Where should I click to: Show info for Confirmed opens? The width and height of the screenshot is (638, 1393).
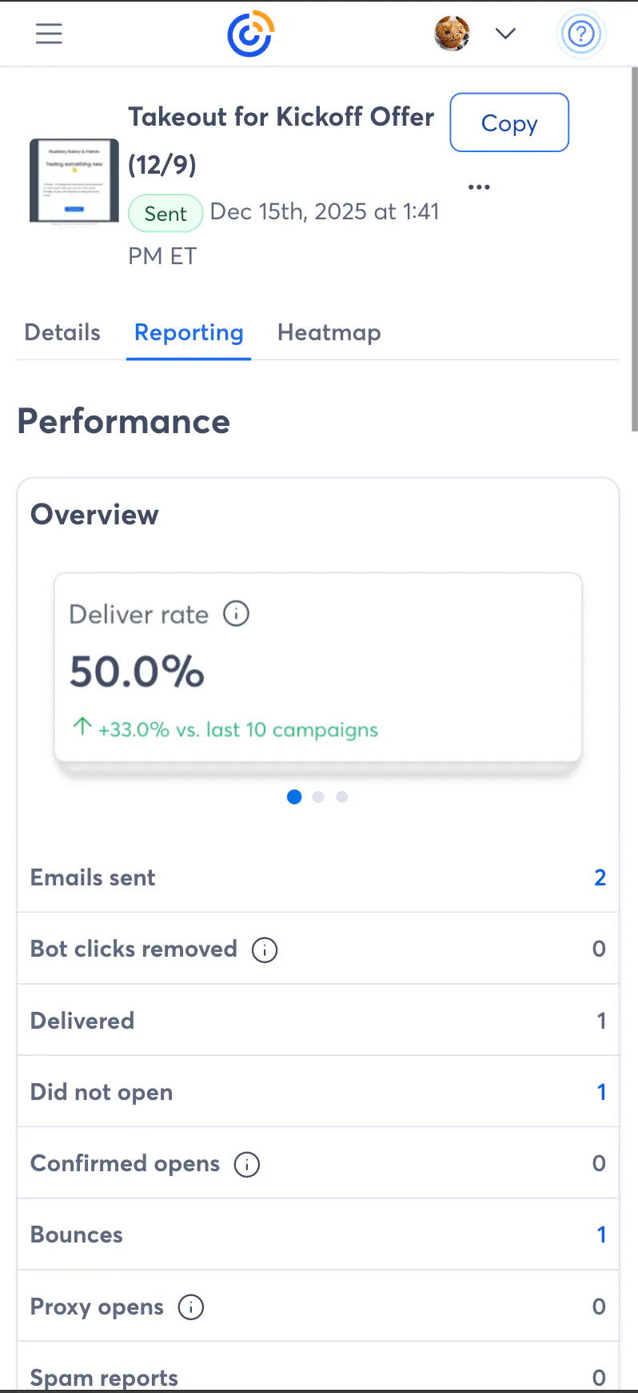[x=247, y=1164]
